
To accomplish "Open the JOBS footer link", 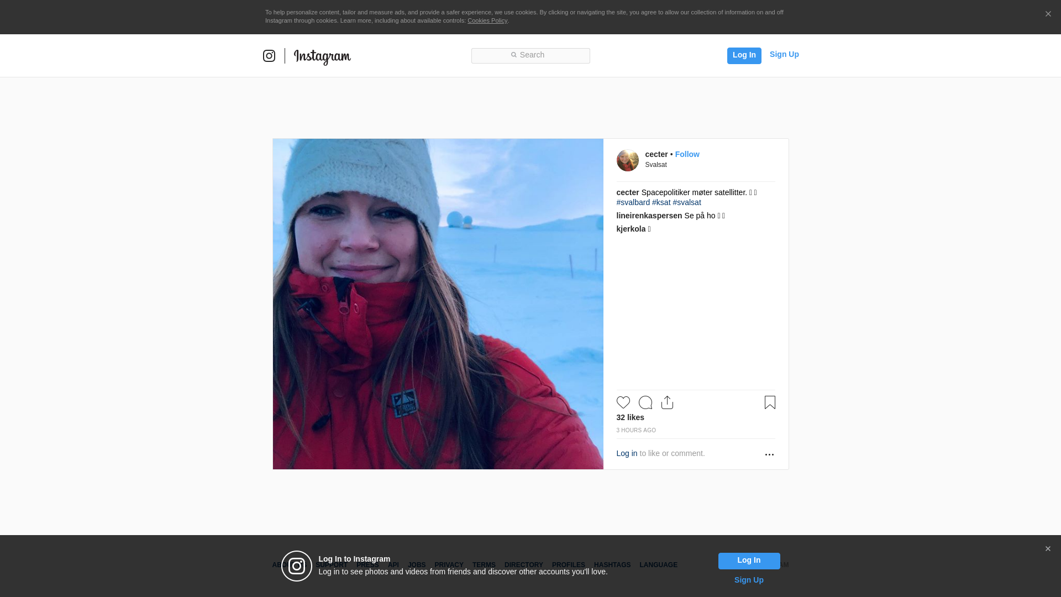I will [417, 565].
